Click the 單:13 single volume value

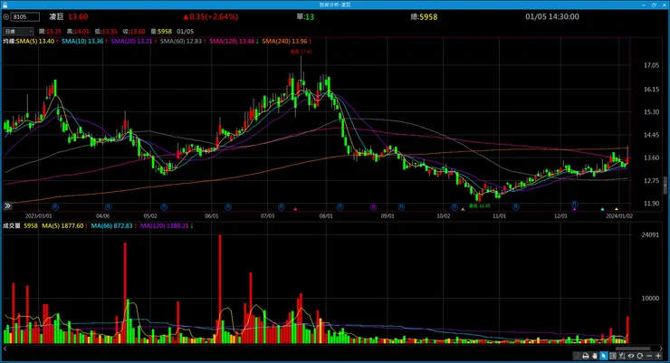305,16
